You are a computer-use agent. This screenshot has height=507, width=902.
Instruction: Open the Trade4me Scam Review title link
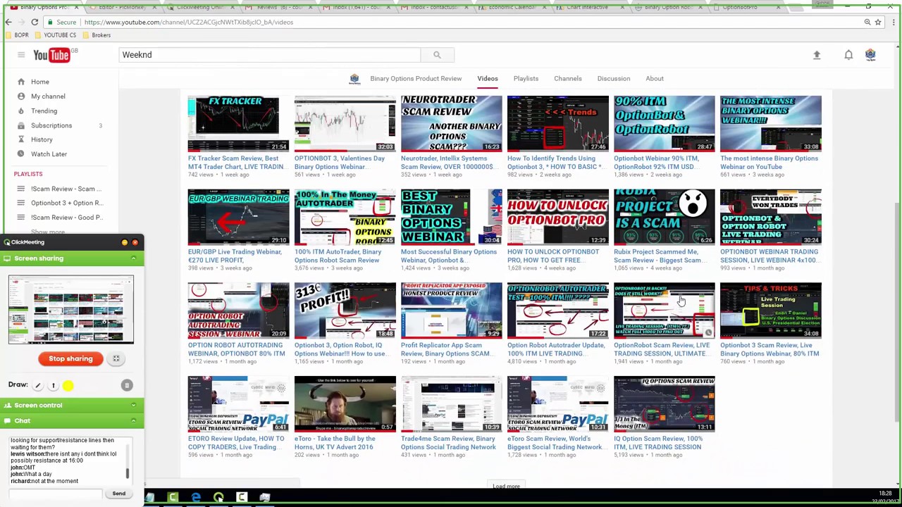point(448,443)
